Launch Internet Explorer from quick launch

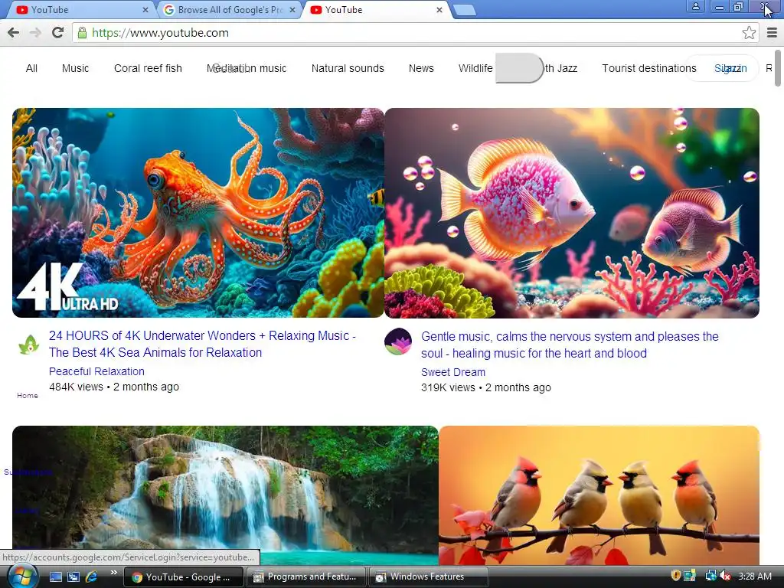(x=92, y=577)
